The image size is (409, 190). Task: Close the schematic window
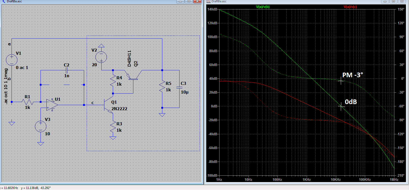click(197, 1)
